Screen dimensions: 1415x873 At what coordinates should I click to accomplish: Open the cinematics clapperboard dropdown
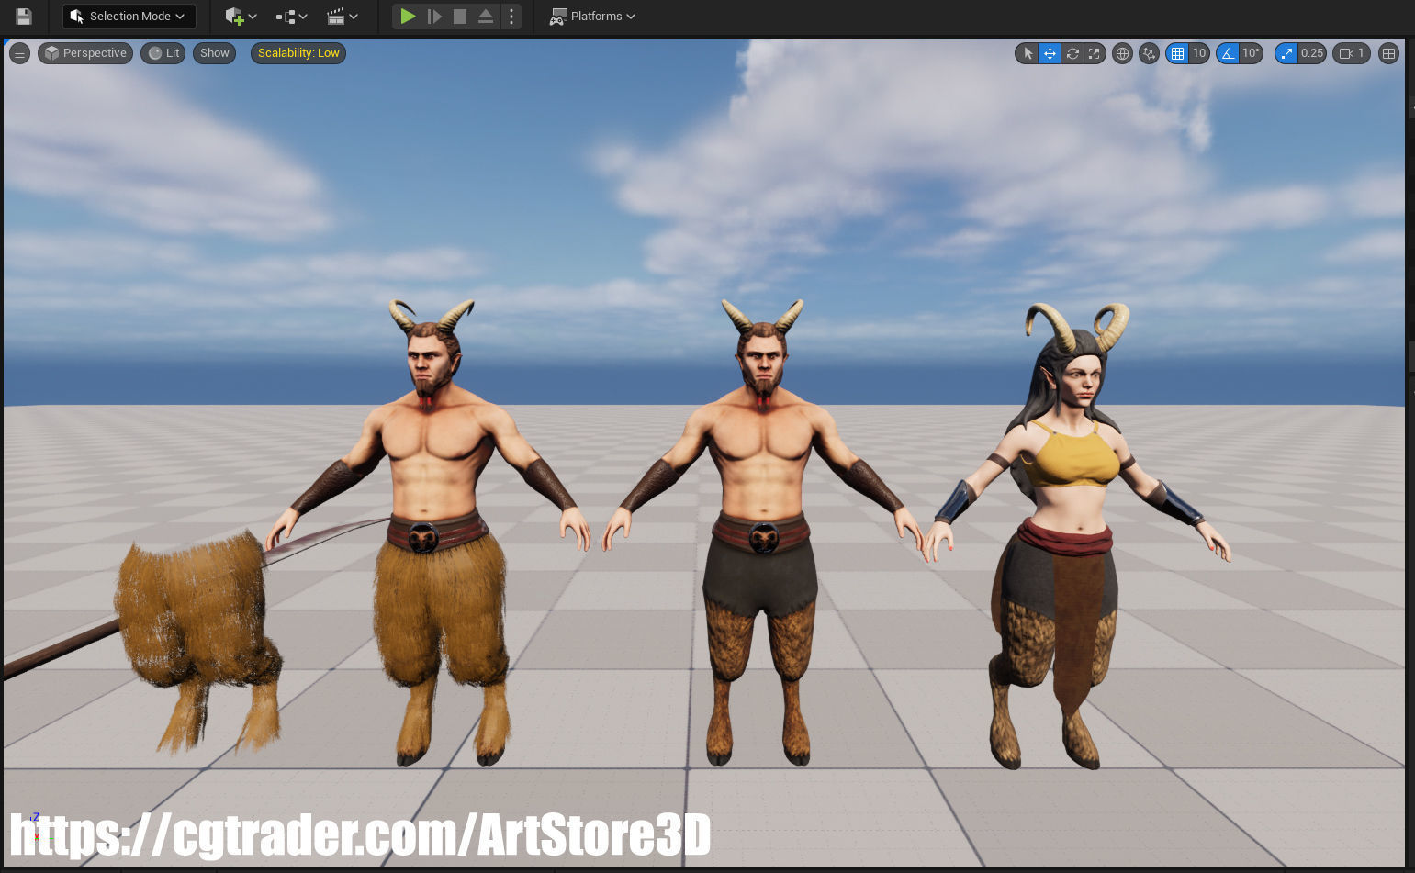pyautogui.click(x=343, y=17)
